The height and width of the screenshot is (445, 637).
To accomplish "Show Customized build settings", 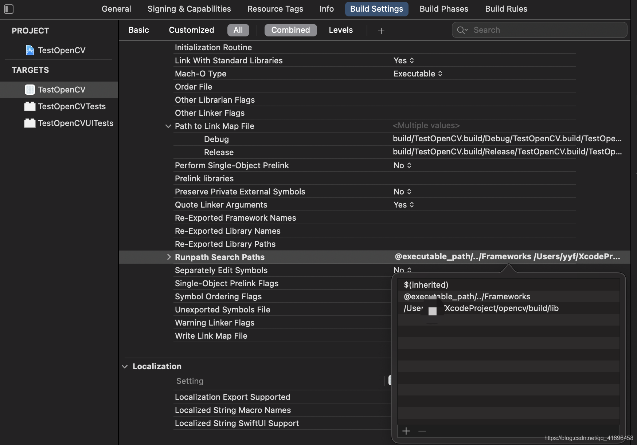I will tap(191, 30).
